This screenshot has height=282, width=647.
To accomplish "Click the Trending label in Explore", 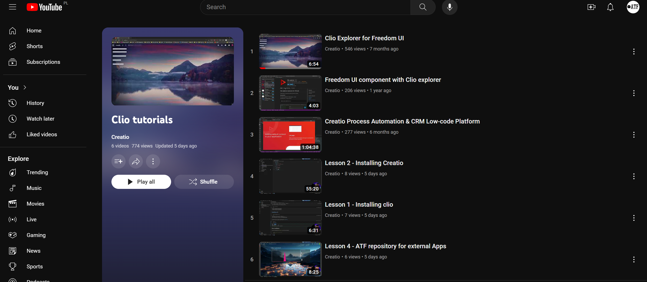I will point(37,172).
